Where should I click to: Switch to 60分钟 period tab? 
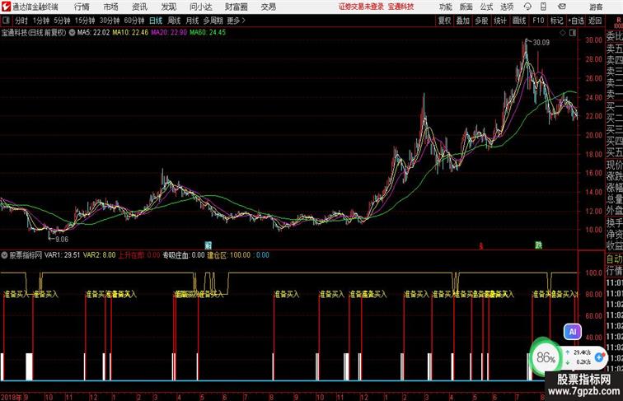coord(134,21)
